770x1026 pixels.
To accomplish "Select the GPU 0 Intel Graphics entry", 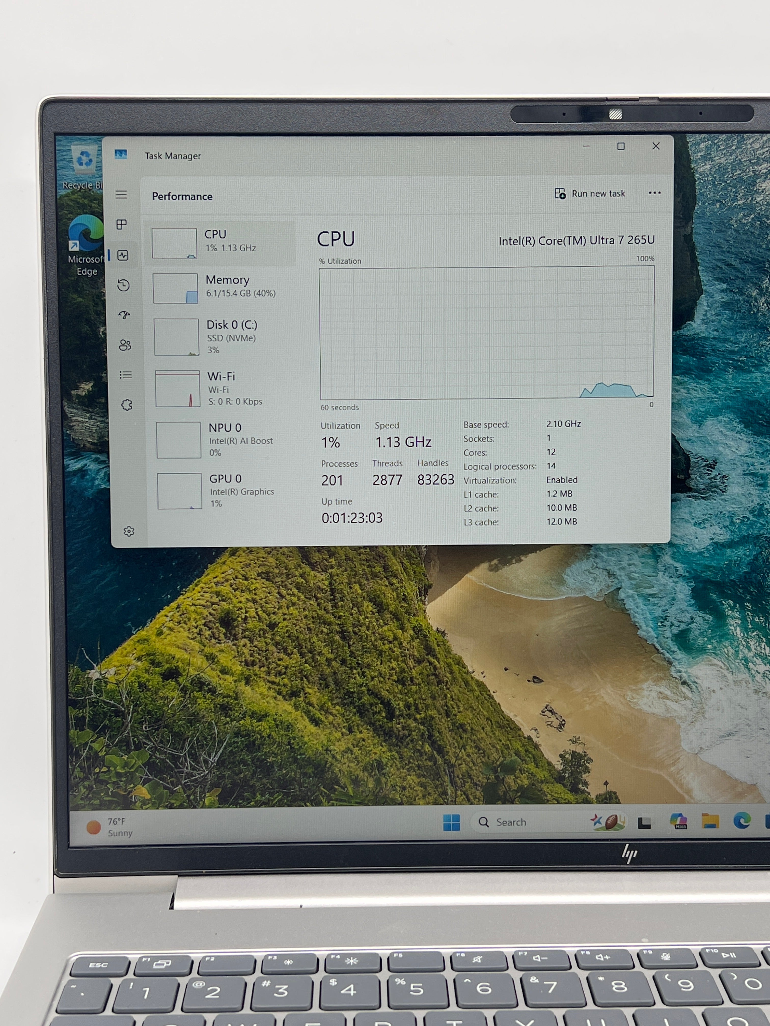I will [226, 491].
